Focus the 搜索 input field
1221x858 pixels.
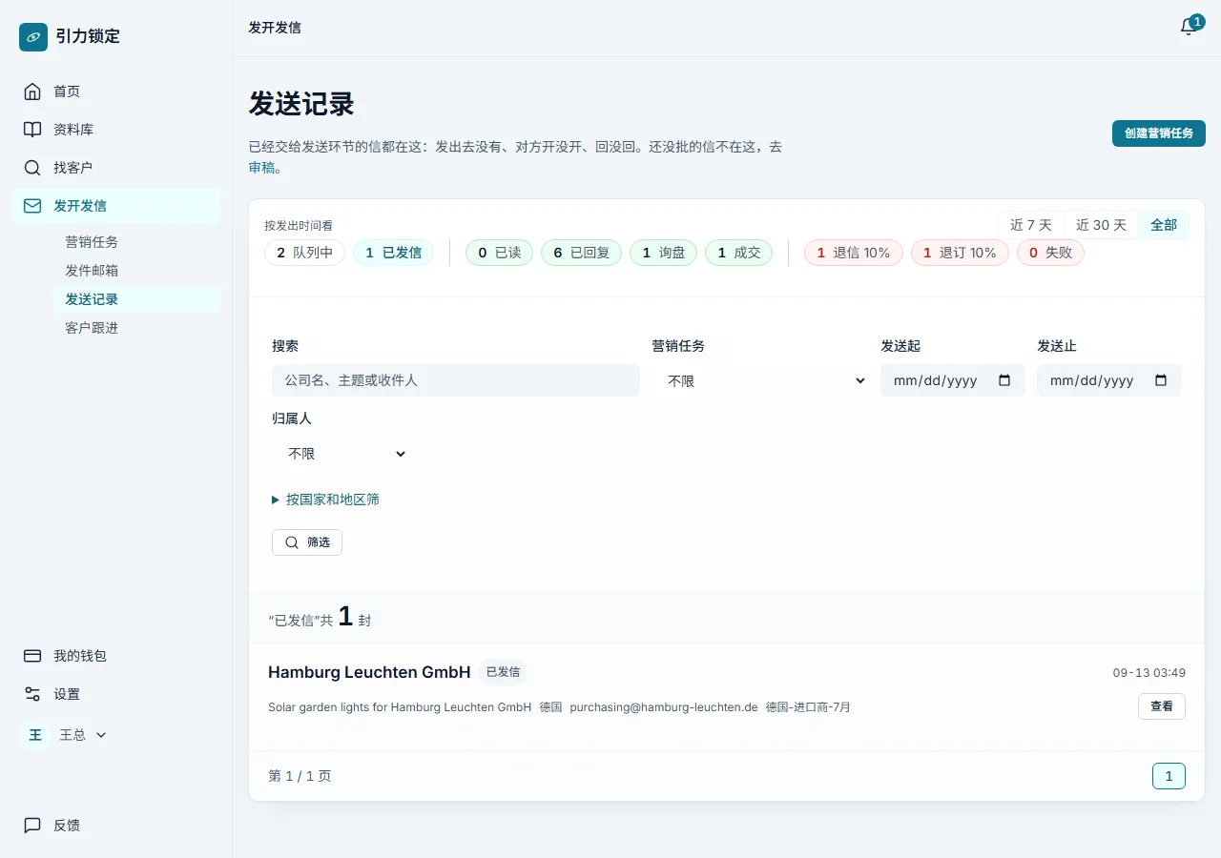pos(456,380)
